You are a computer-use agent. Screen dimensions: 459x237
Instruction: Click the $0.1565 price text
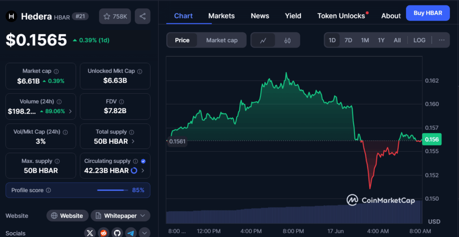click(36, 40)
